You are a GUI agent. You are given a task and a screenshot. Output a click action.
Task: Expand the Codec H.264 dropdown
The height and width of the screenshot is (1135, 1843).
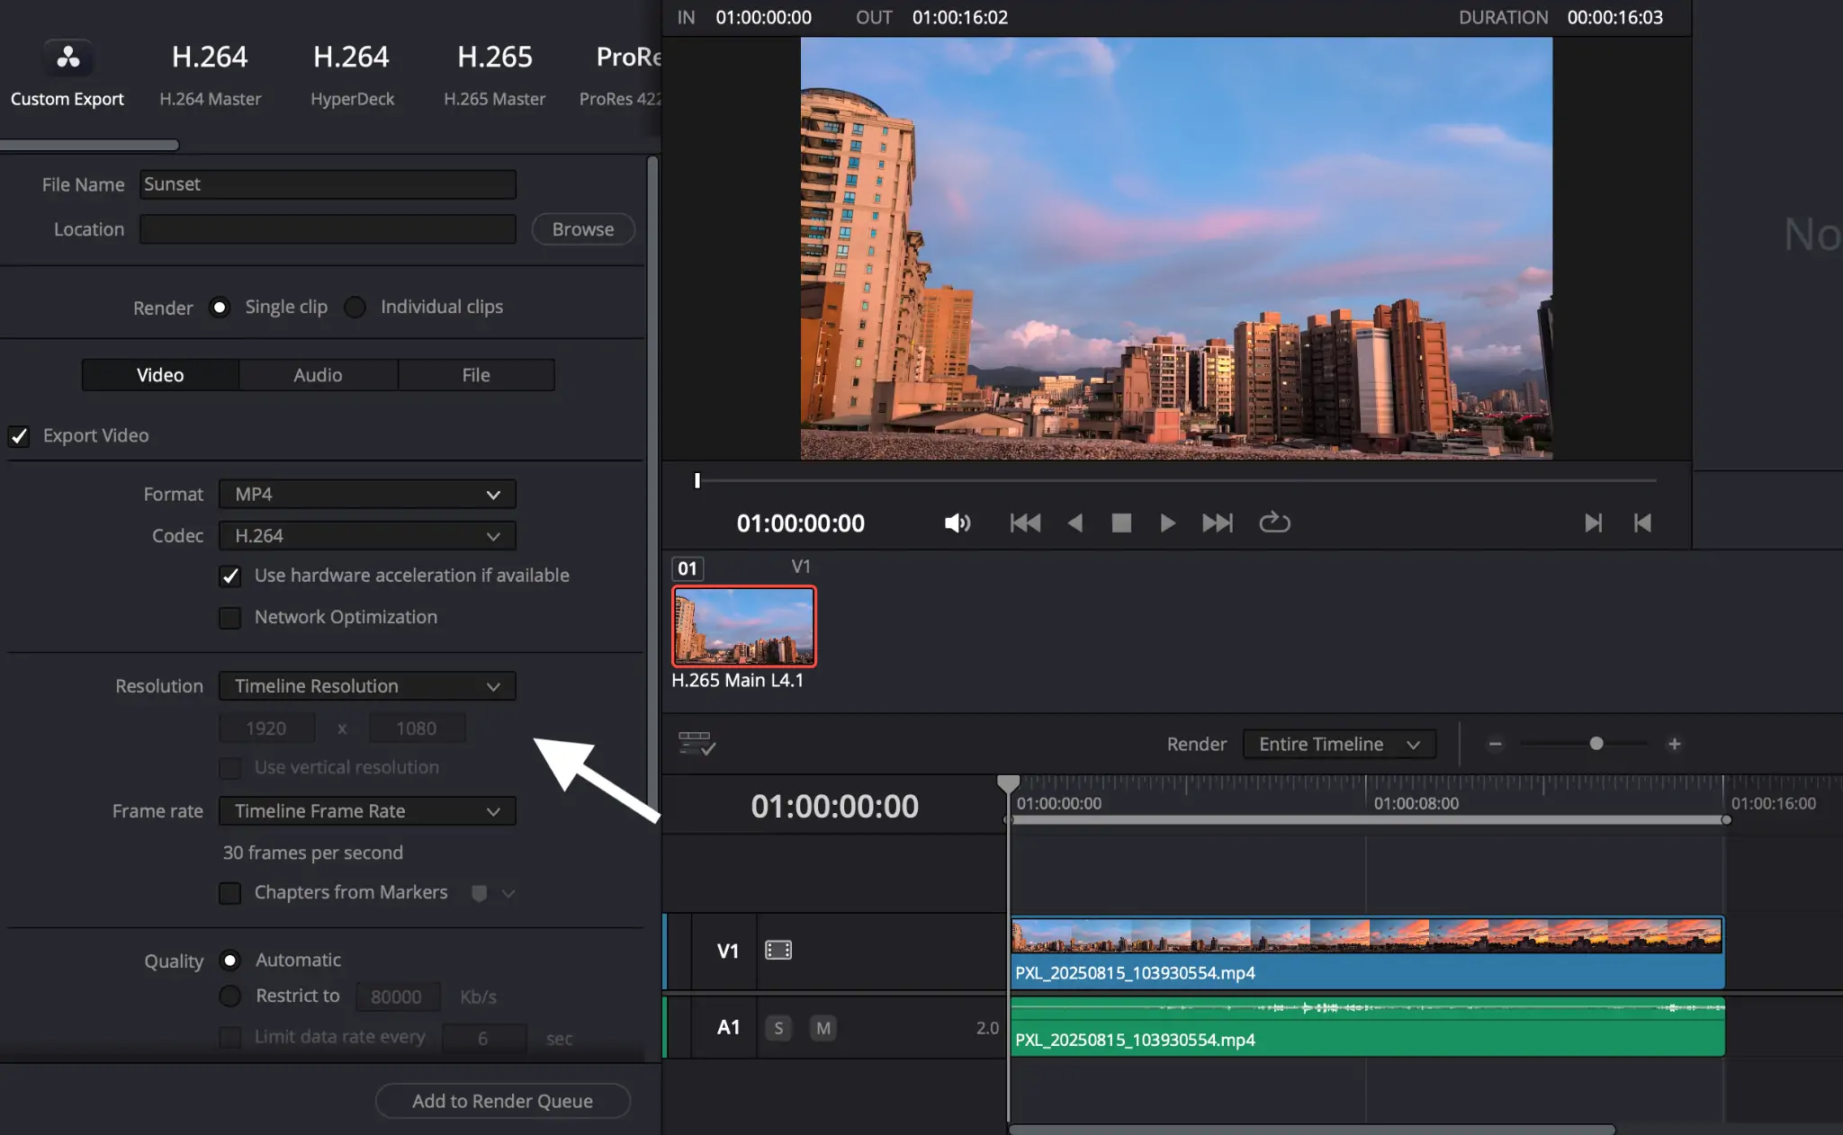pos(367,536)
